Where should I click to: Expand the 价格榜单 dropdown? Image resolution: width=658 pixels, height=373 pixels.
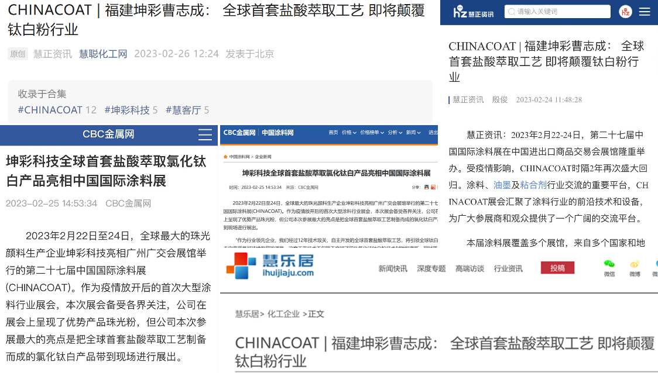[370, 133]
